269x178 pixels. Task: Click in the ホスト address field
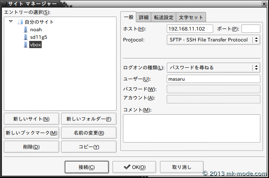(189, 29)
